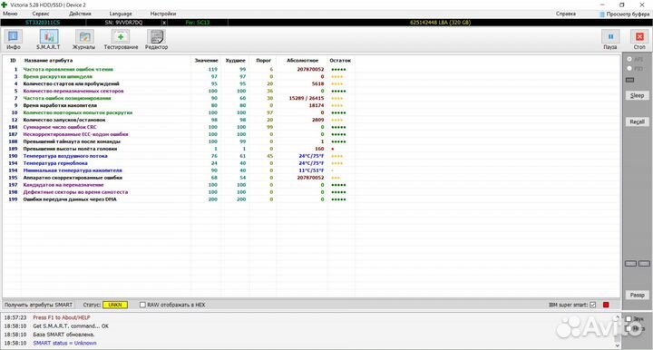Click the 625142448 LBA (320 GB) label
The width and height of the screenshot is (653, 350).
(440, 23)
